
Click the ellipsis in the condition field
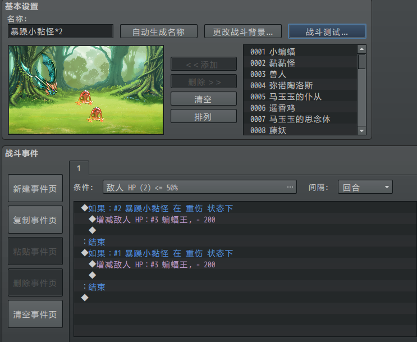tap(290, 187)
